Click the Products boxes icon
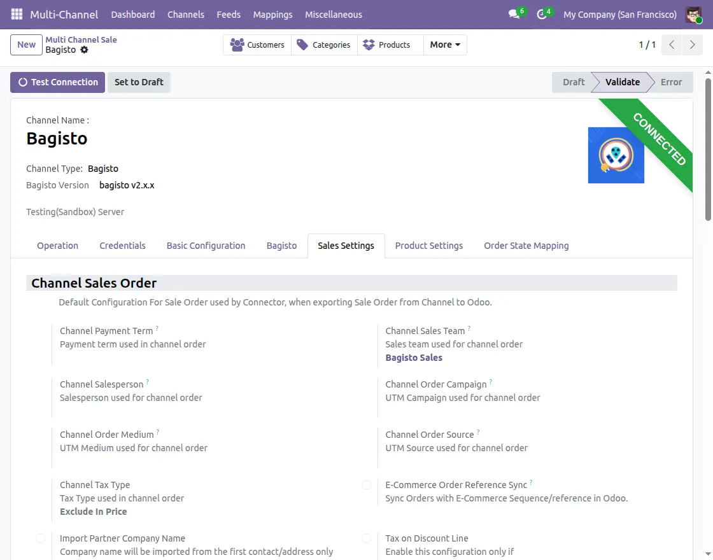713x560 pixels. (369, 45)
